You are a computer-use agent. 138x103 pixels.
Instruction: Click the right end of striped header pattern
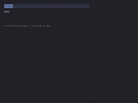tap(88, 6)
